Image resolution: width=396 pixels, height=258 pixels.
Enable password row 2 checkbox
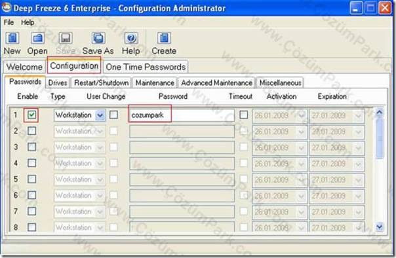click(x=31, y=131)
